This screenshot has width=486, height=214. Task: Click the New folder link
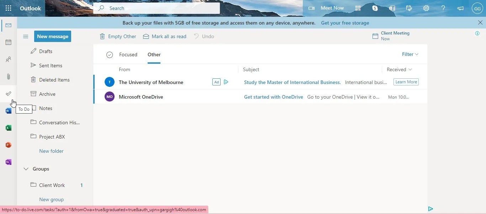click(51, 151)
